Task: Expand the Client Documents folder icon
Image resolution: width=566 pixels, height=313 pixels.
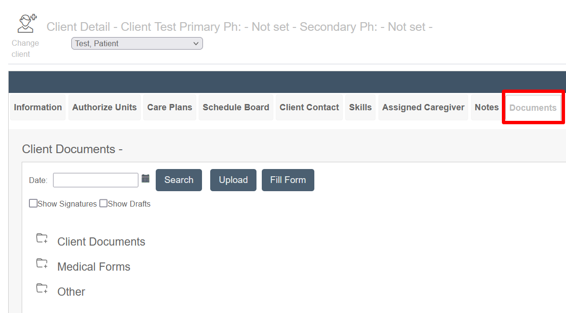Action: (x=42, y=238)
